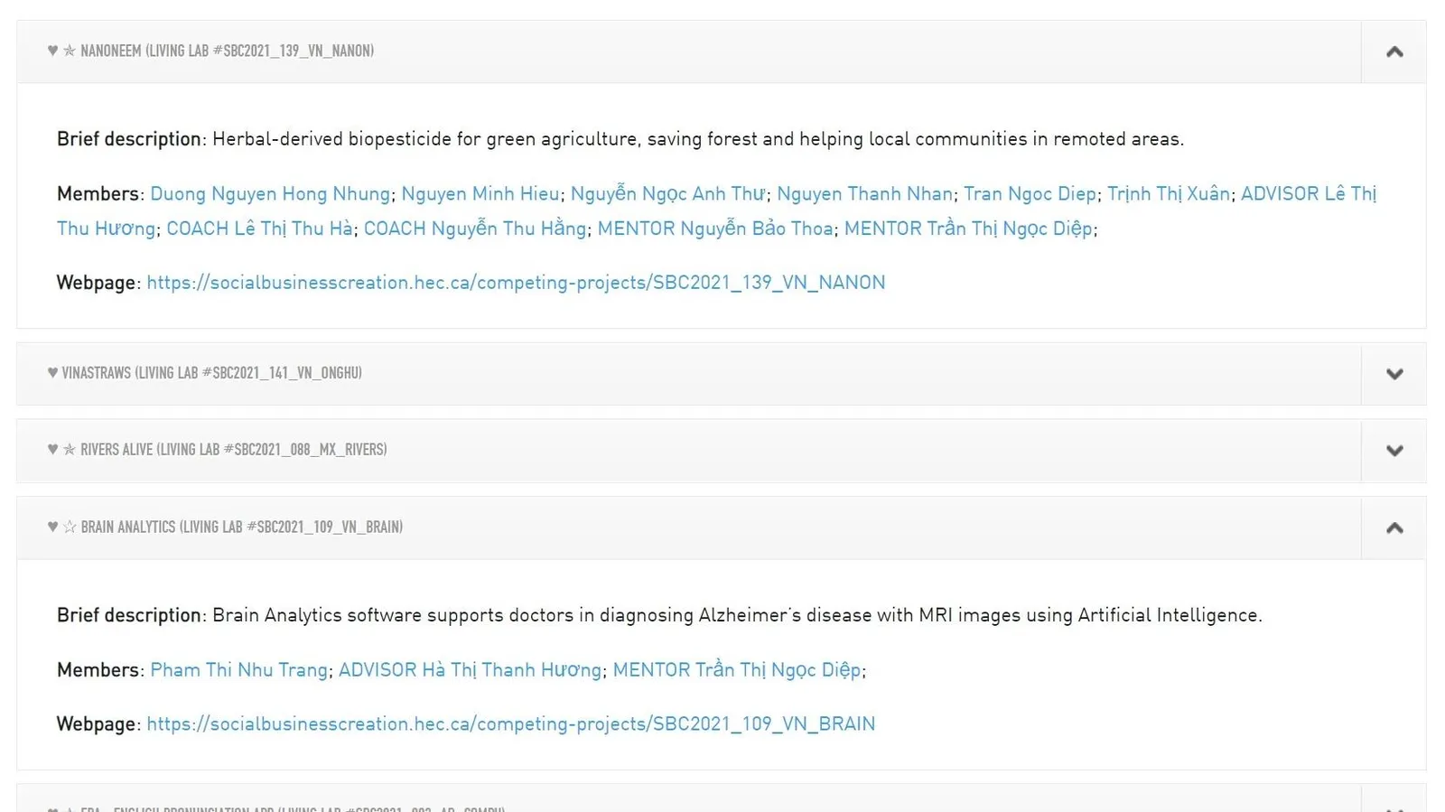This screenshot has height=812, width=1445.
Task: Click the heart icon next to Vinastraws
Action: (52, 373)
